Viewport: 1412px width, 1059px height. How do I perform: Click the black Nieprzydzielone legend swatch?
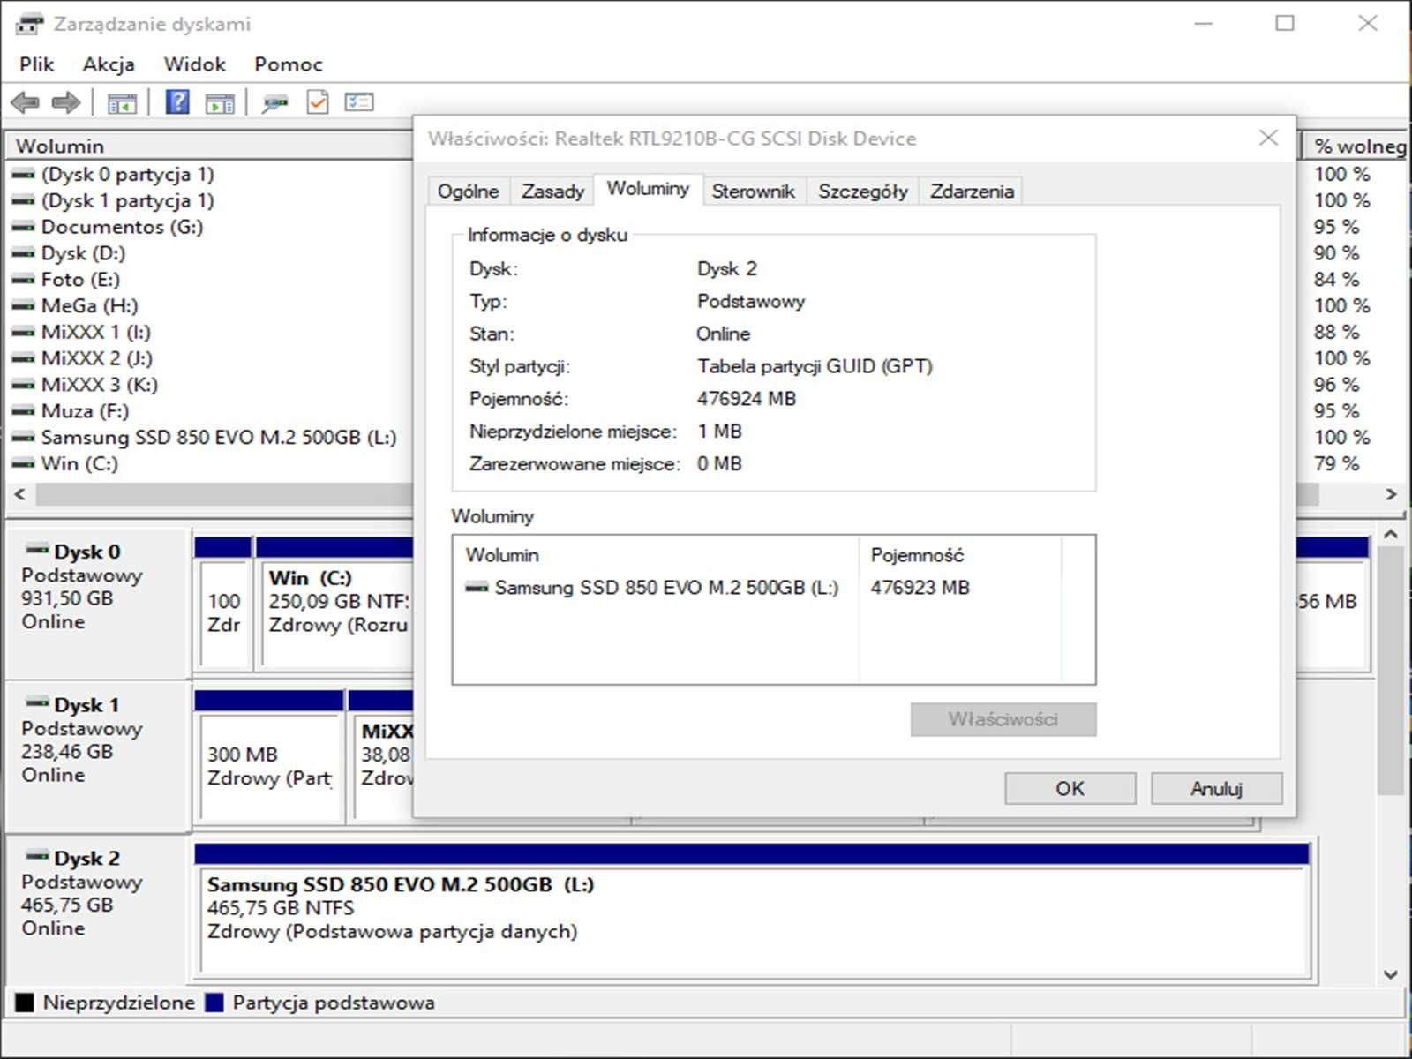pos(25,1003)
